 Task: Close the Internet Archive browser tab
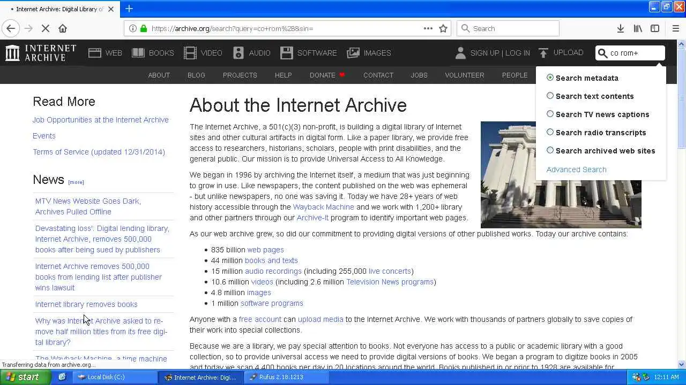click(x=111, y=9)
